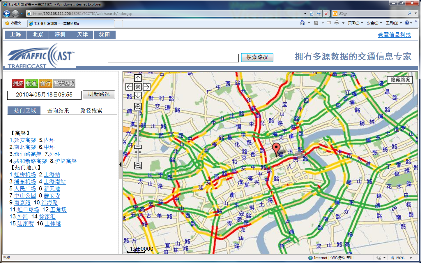Collapse the left panel with the black arrow

pyautogui.click(x=121, y=164)
